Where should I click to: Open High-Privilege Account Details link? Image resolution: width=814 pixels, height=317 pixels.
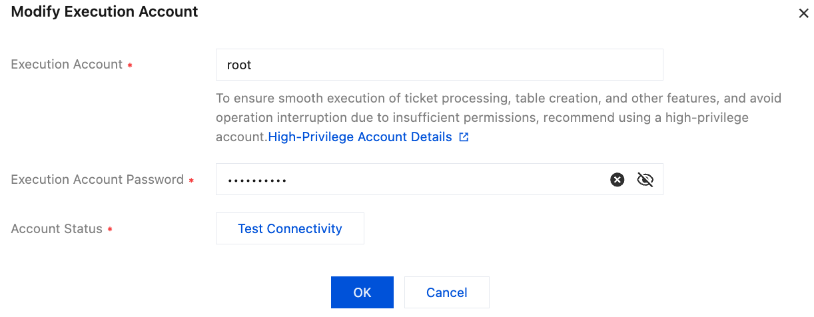pos(360,137)
